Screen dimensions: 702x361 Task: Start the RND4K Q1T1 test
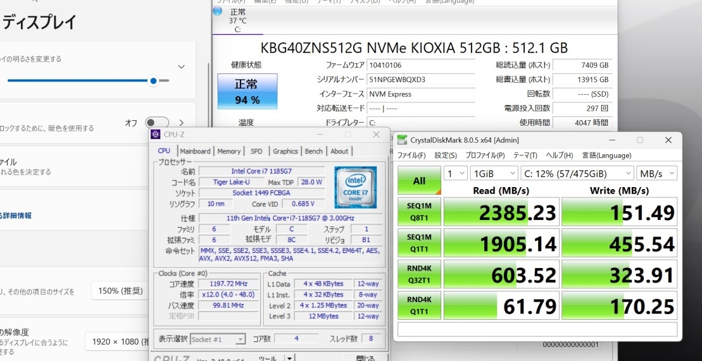coord(419,305)
